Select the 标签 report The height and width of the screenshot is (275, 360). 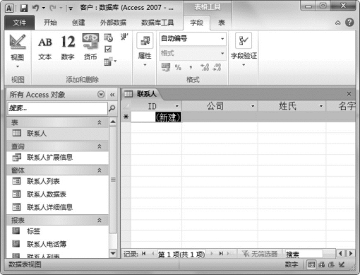58,231
